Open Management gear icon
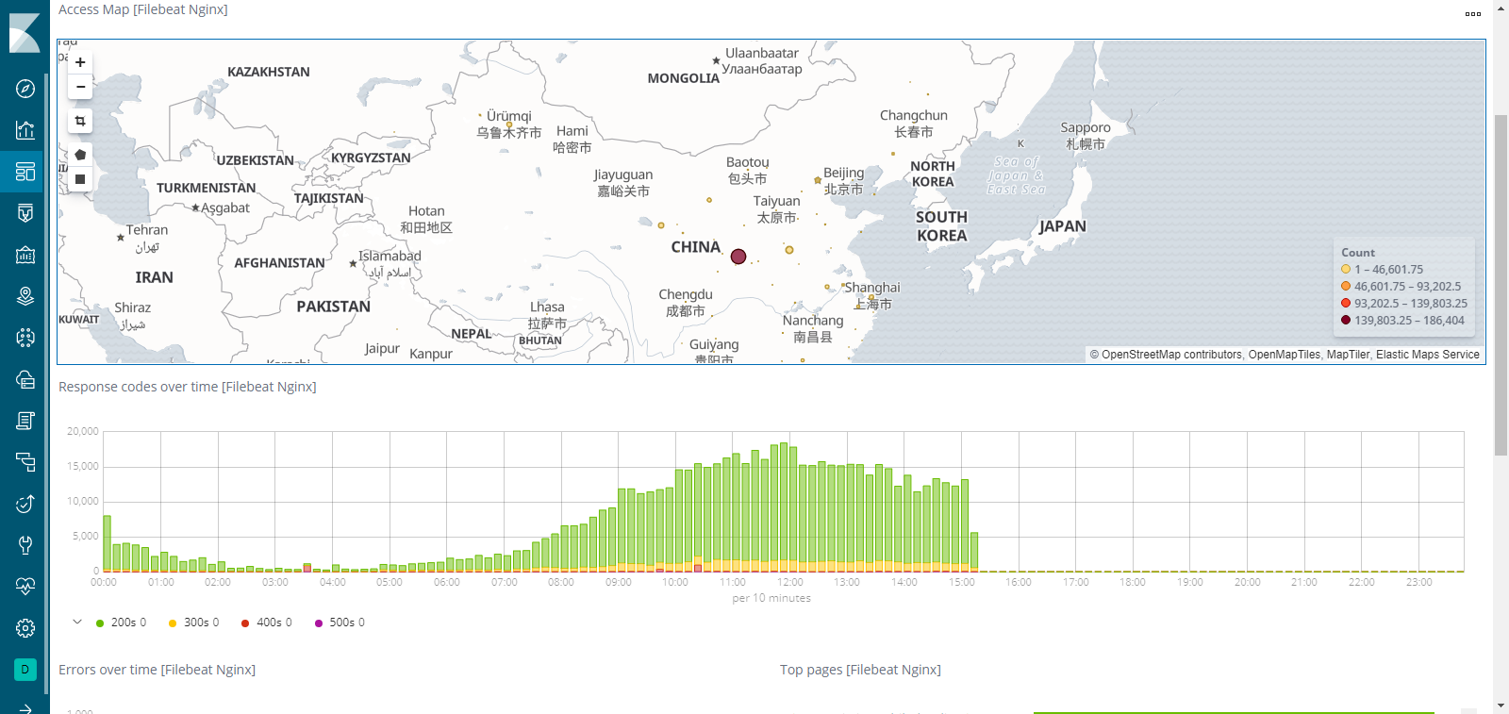The height and width of the screenshot is (714, 1509). pyautogui.click(x=25, y=628)
